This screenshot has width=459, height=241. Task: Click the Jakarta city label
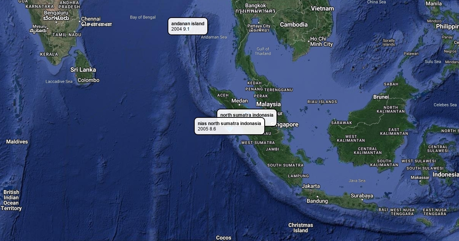pos(311,186)
